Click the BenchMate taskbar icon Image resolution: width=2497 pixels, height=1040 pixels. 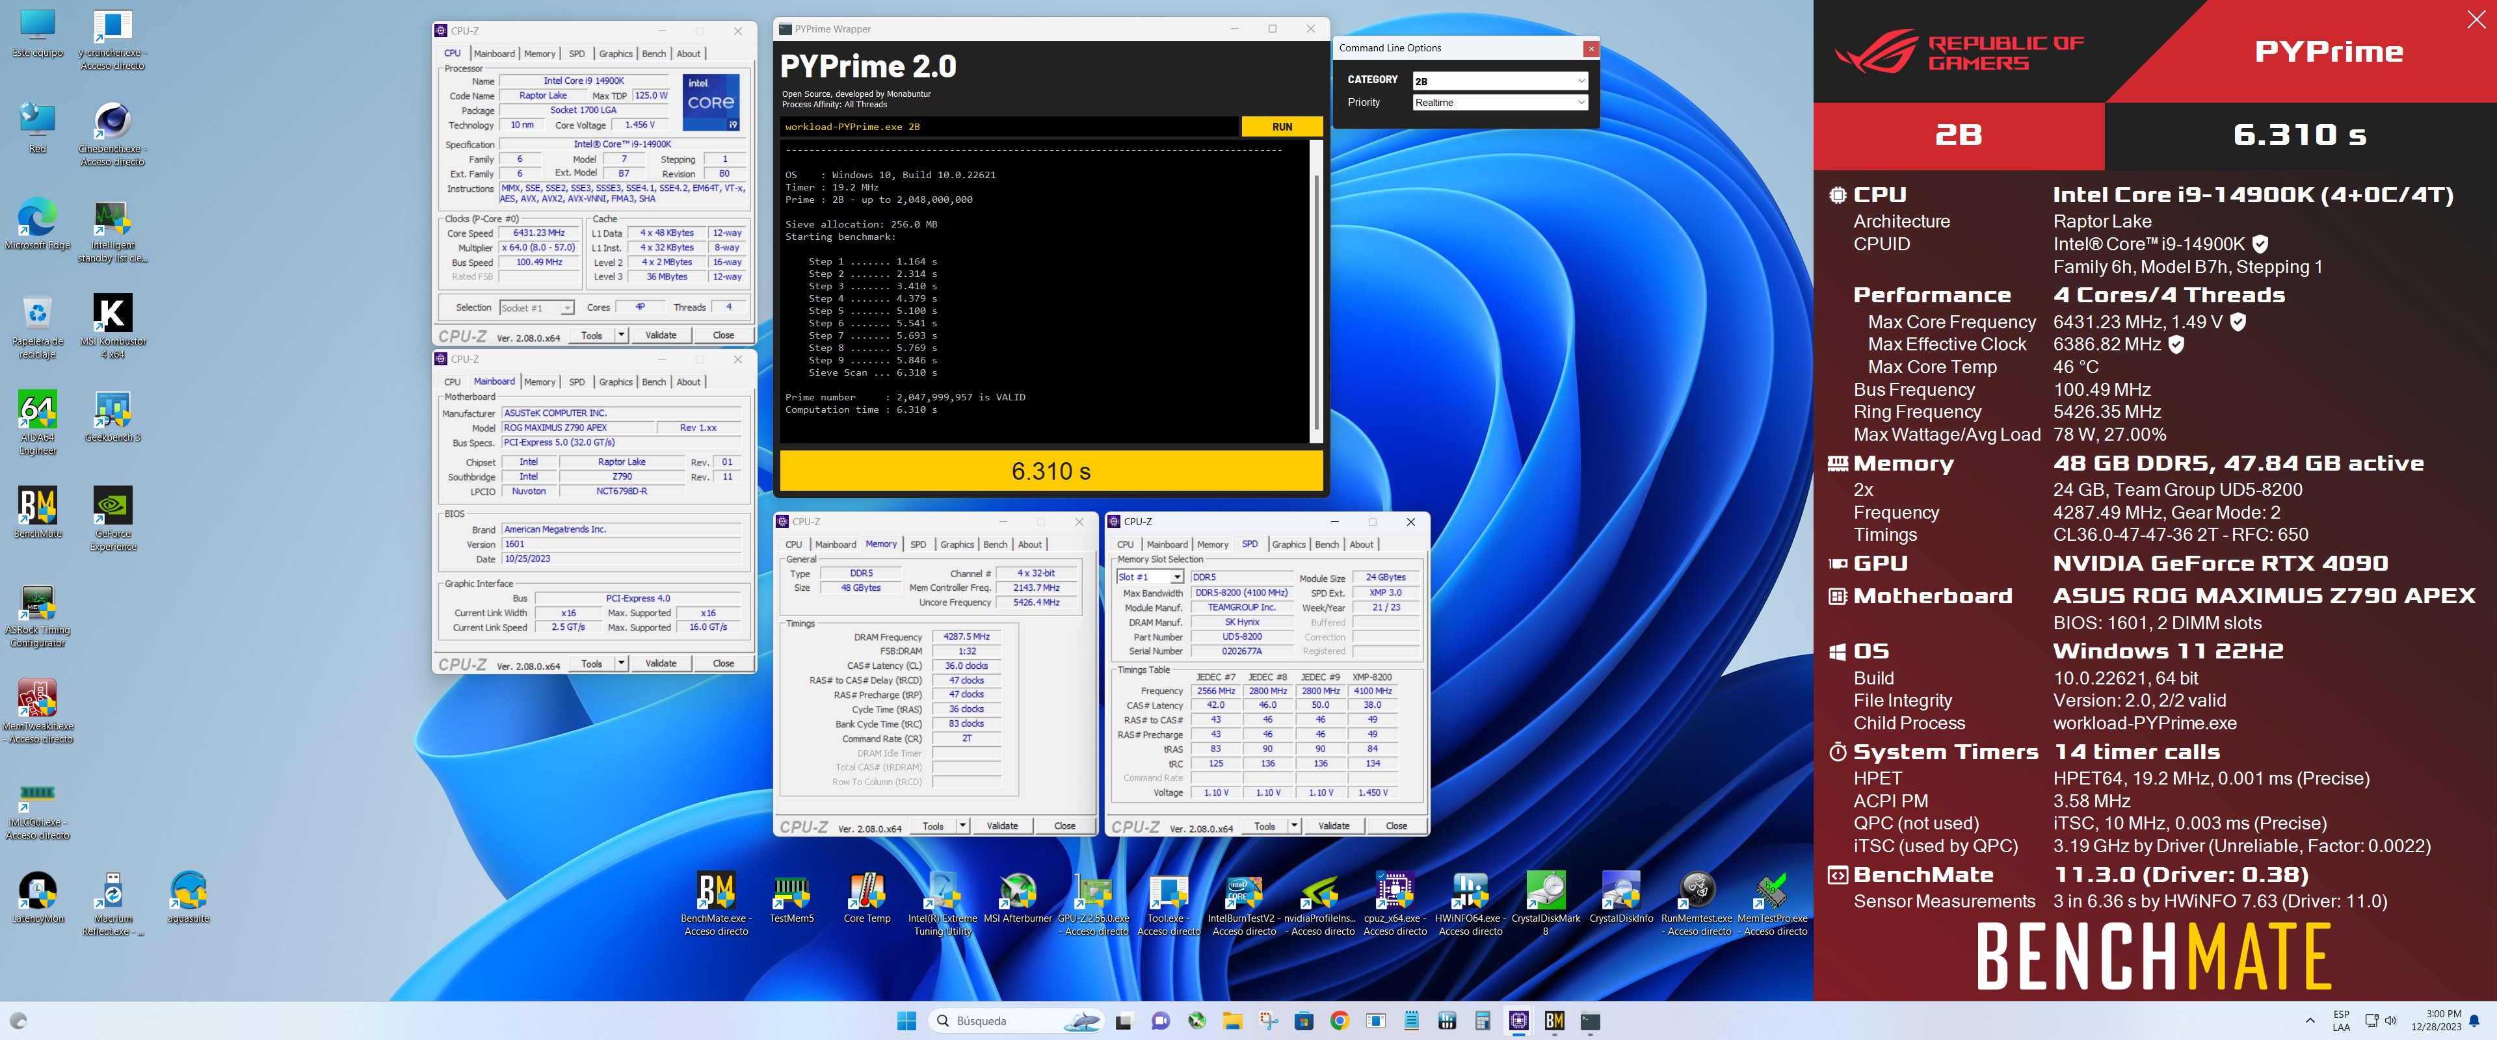[1554, 1020]
